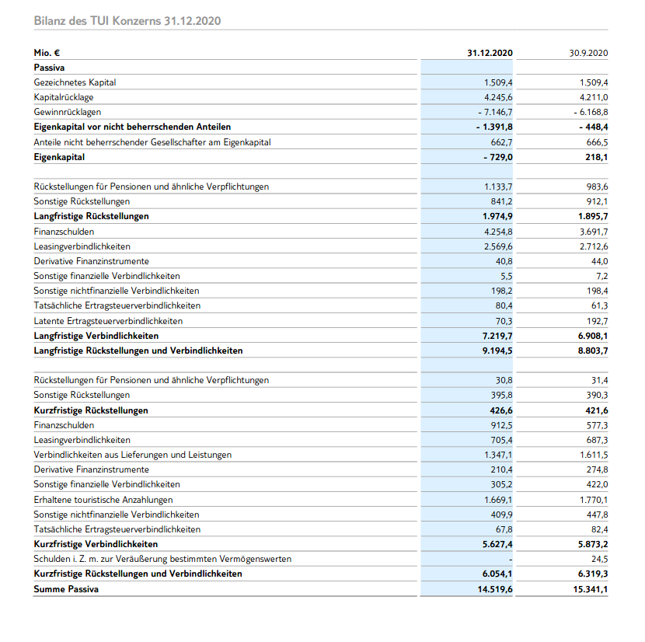Image resolution: width=645 pixels, height=642 pixels.
Task: Select the 'Mio. €' header label
Action: point(47,53)
